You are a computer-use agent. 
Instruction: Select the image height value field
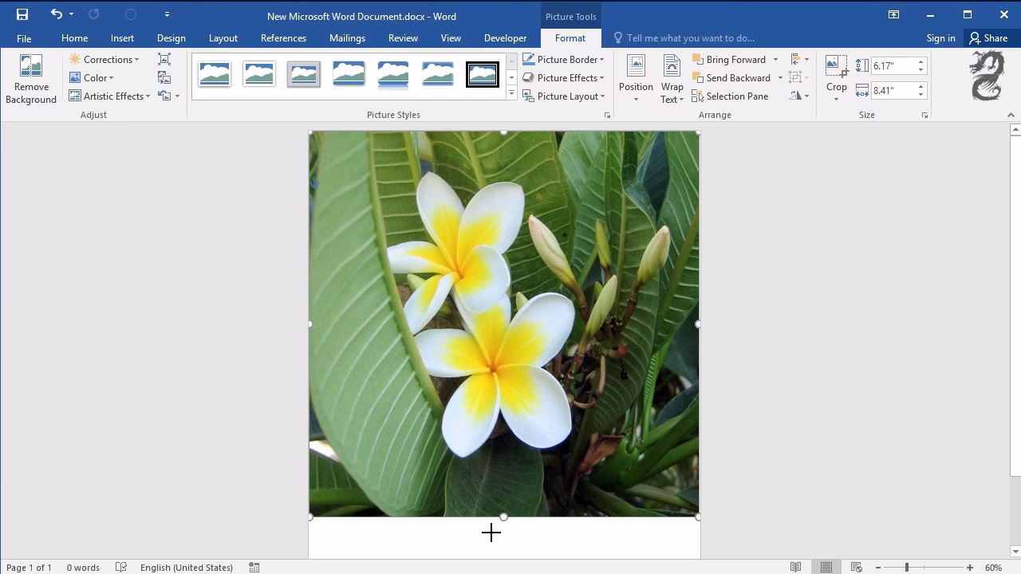point(895,65)
